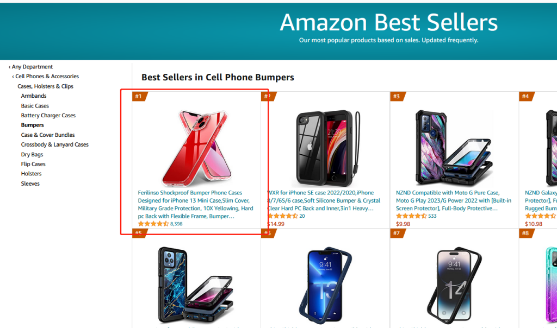Open the Ferilinso Shockproof Bumper product link
This screenshot has height=328, width=557.
pyautogui.click(x=196, y=204)
